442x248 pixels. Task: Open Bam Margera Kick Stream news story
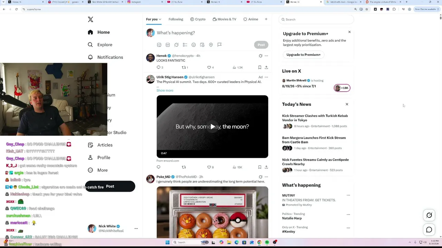(314, 140)
